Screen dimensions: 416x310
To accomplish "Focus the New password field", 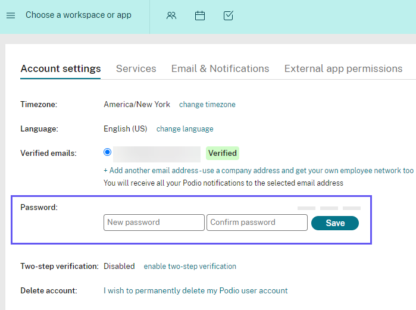I will [x=154, y=223].
